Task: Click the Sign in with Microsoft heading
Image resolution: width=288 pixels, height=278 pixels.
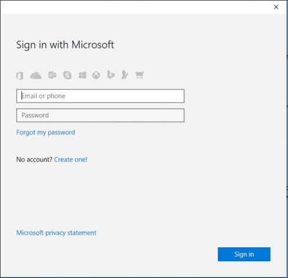Action: (x=65, y=45)
